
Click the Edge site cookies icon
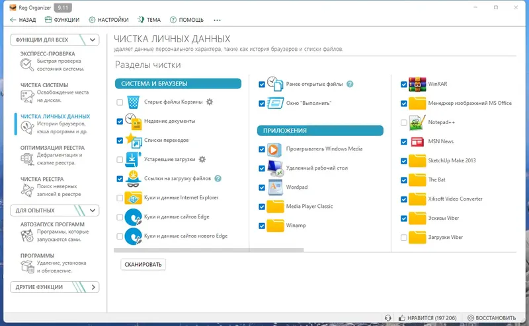[133, 217]
